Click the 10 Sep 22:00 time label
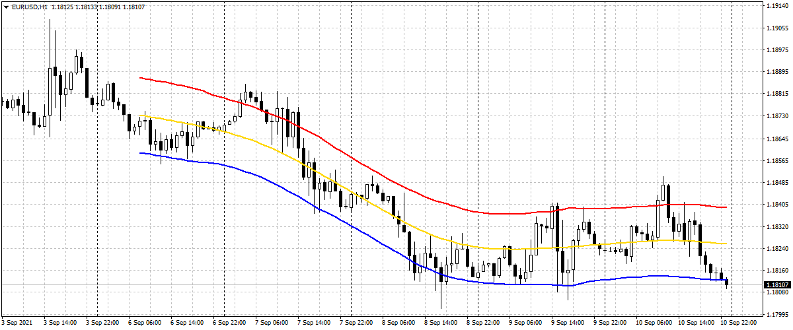The height and width of the screenshot is (330, 793). pyautogui.click(x=739, y=323)
